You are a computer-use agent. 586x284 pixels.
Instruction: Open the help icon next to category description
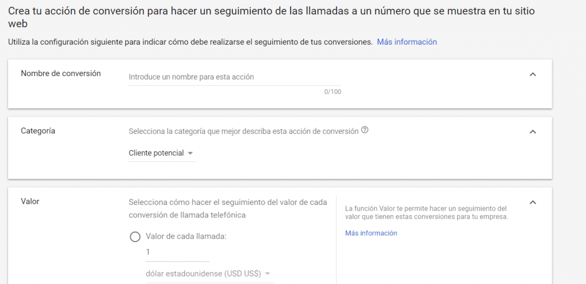pos(365,131)
